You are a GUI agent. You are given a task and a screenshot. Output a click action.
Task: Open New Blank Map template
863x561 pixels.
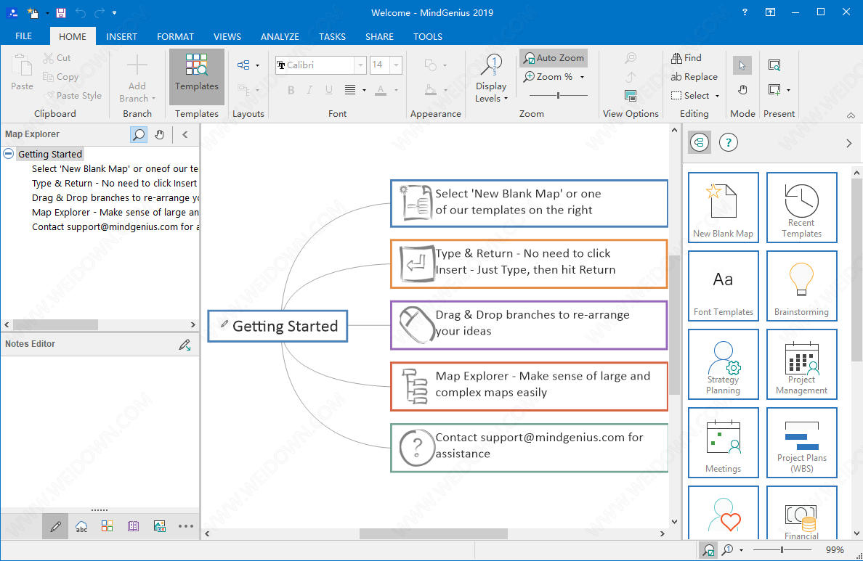click(x=724, y=208)
